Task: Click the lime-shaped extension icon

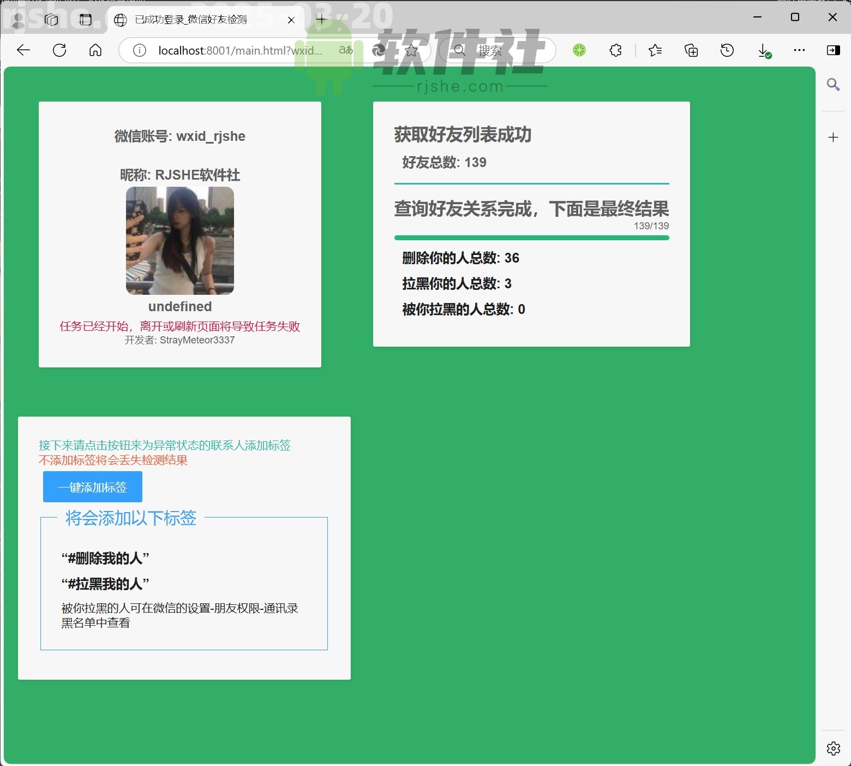Action: [x=579, y=50]
